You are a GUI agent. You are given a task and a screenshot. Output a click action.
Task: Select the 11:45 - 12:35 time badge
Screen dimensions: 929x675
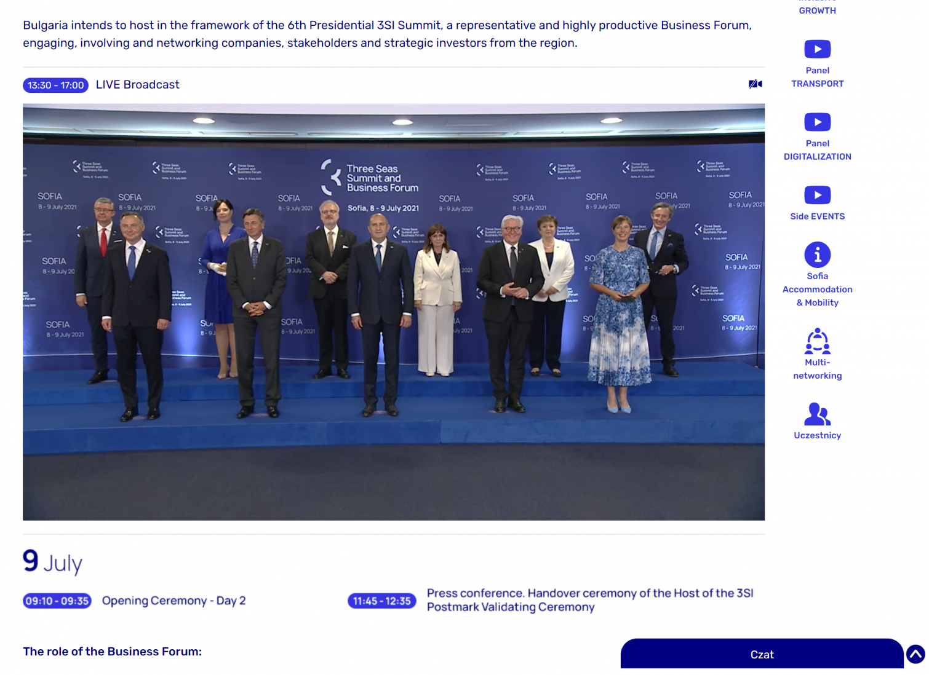tap(381, 601)
